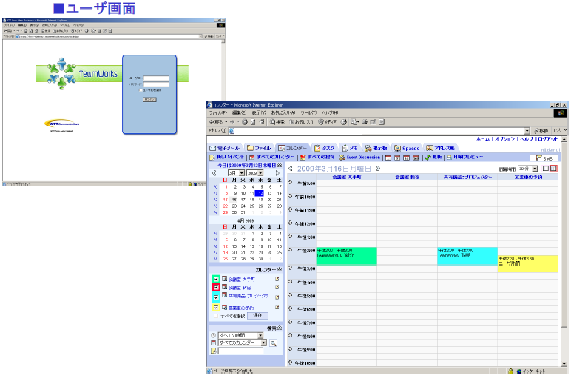Open the 電子メール tab

224,148
